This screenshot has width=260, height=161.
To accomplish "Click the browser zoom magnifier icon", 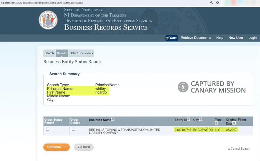I will pos(212,3).
